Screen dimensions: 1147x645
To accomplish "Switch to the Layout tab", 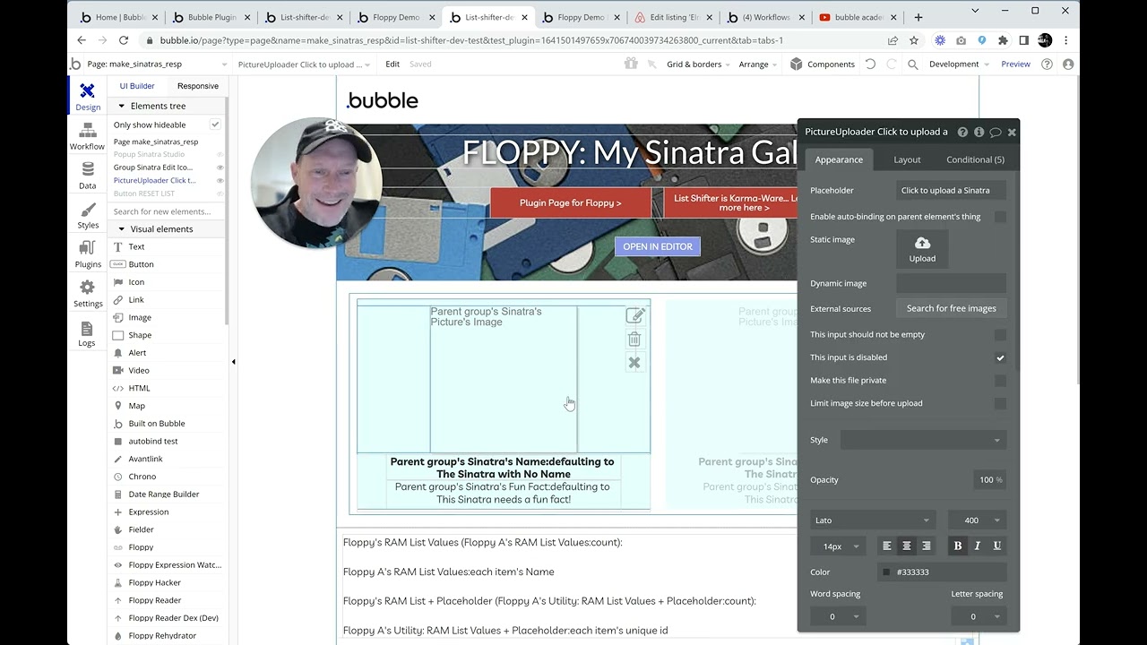I will click(x=907, y=159).
